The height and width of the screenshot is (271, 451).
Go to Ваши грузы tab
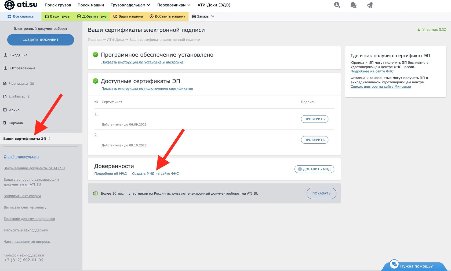pyautogui.click(x=57, y=16)
